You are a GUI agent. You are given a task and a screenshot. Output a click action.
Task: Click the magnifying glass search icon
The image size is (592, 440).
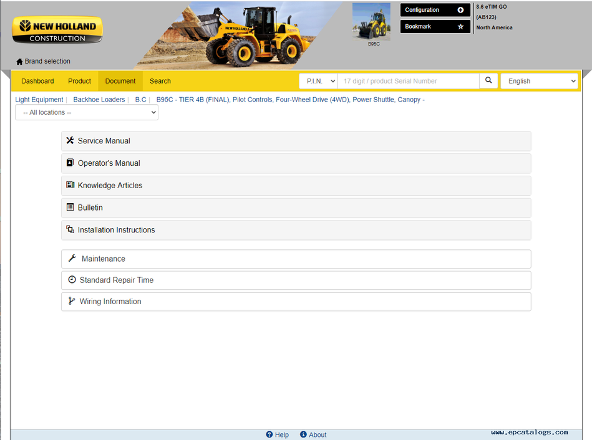(488, 81)
